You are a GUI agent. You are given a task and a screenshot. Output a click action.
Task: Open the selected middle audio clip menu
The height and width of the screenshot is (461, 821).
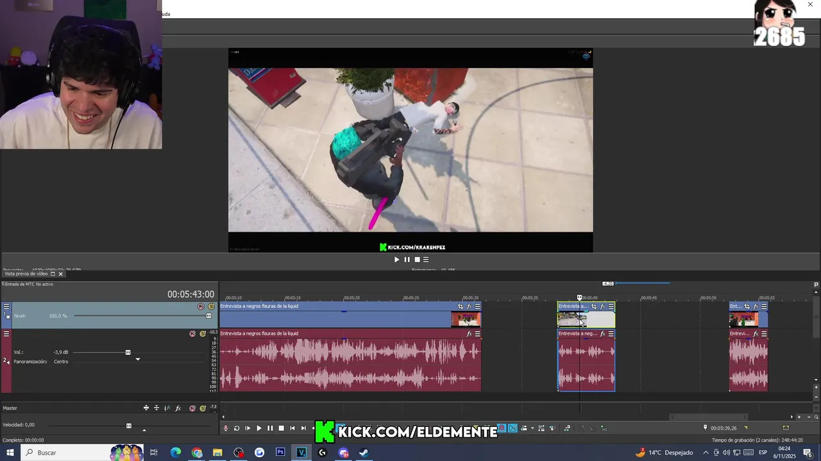pos(611,334)
